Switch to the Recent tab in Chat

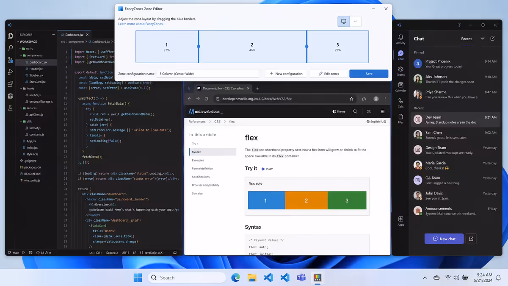(x=467, y=39)
